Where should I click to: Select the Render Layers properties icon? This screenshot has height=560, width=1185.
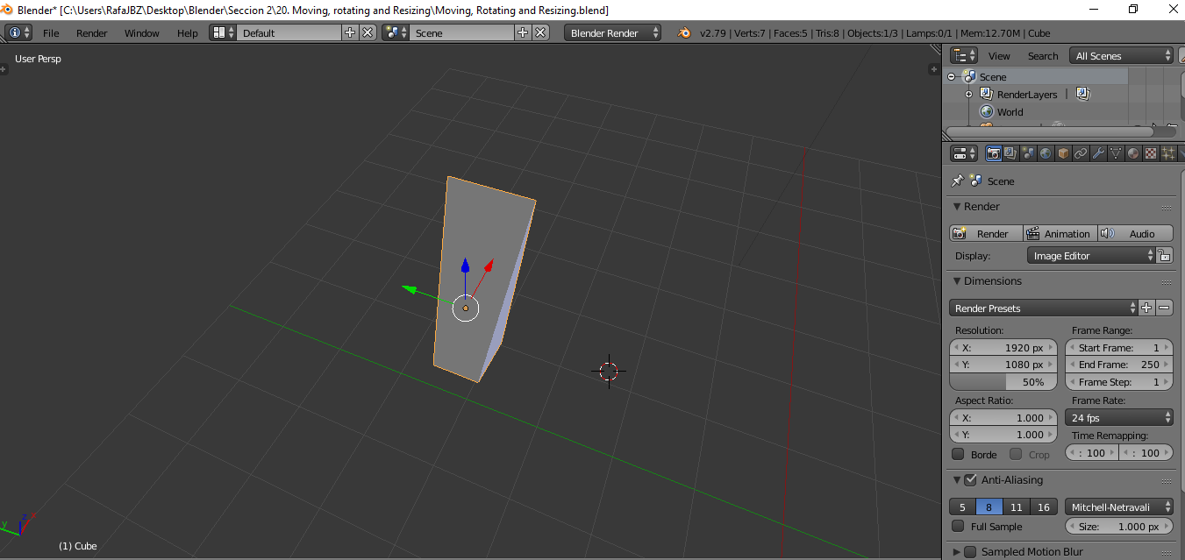1009,153
